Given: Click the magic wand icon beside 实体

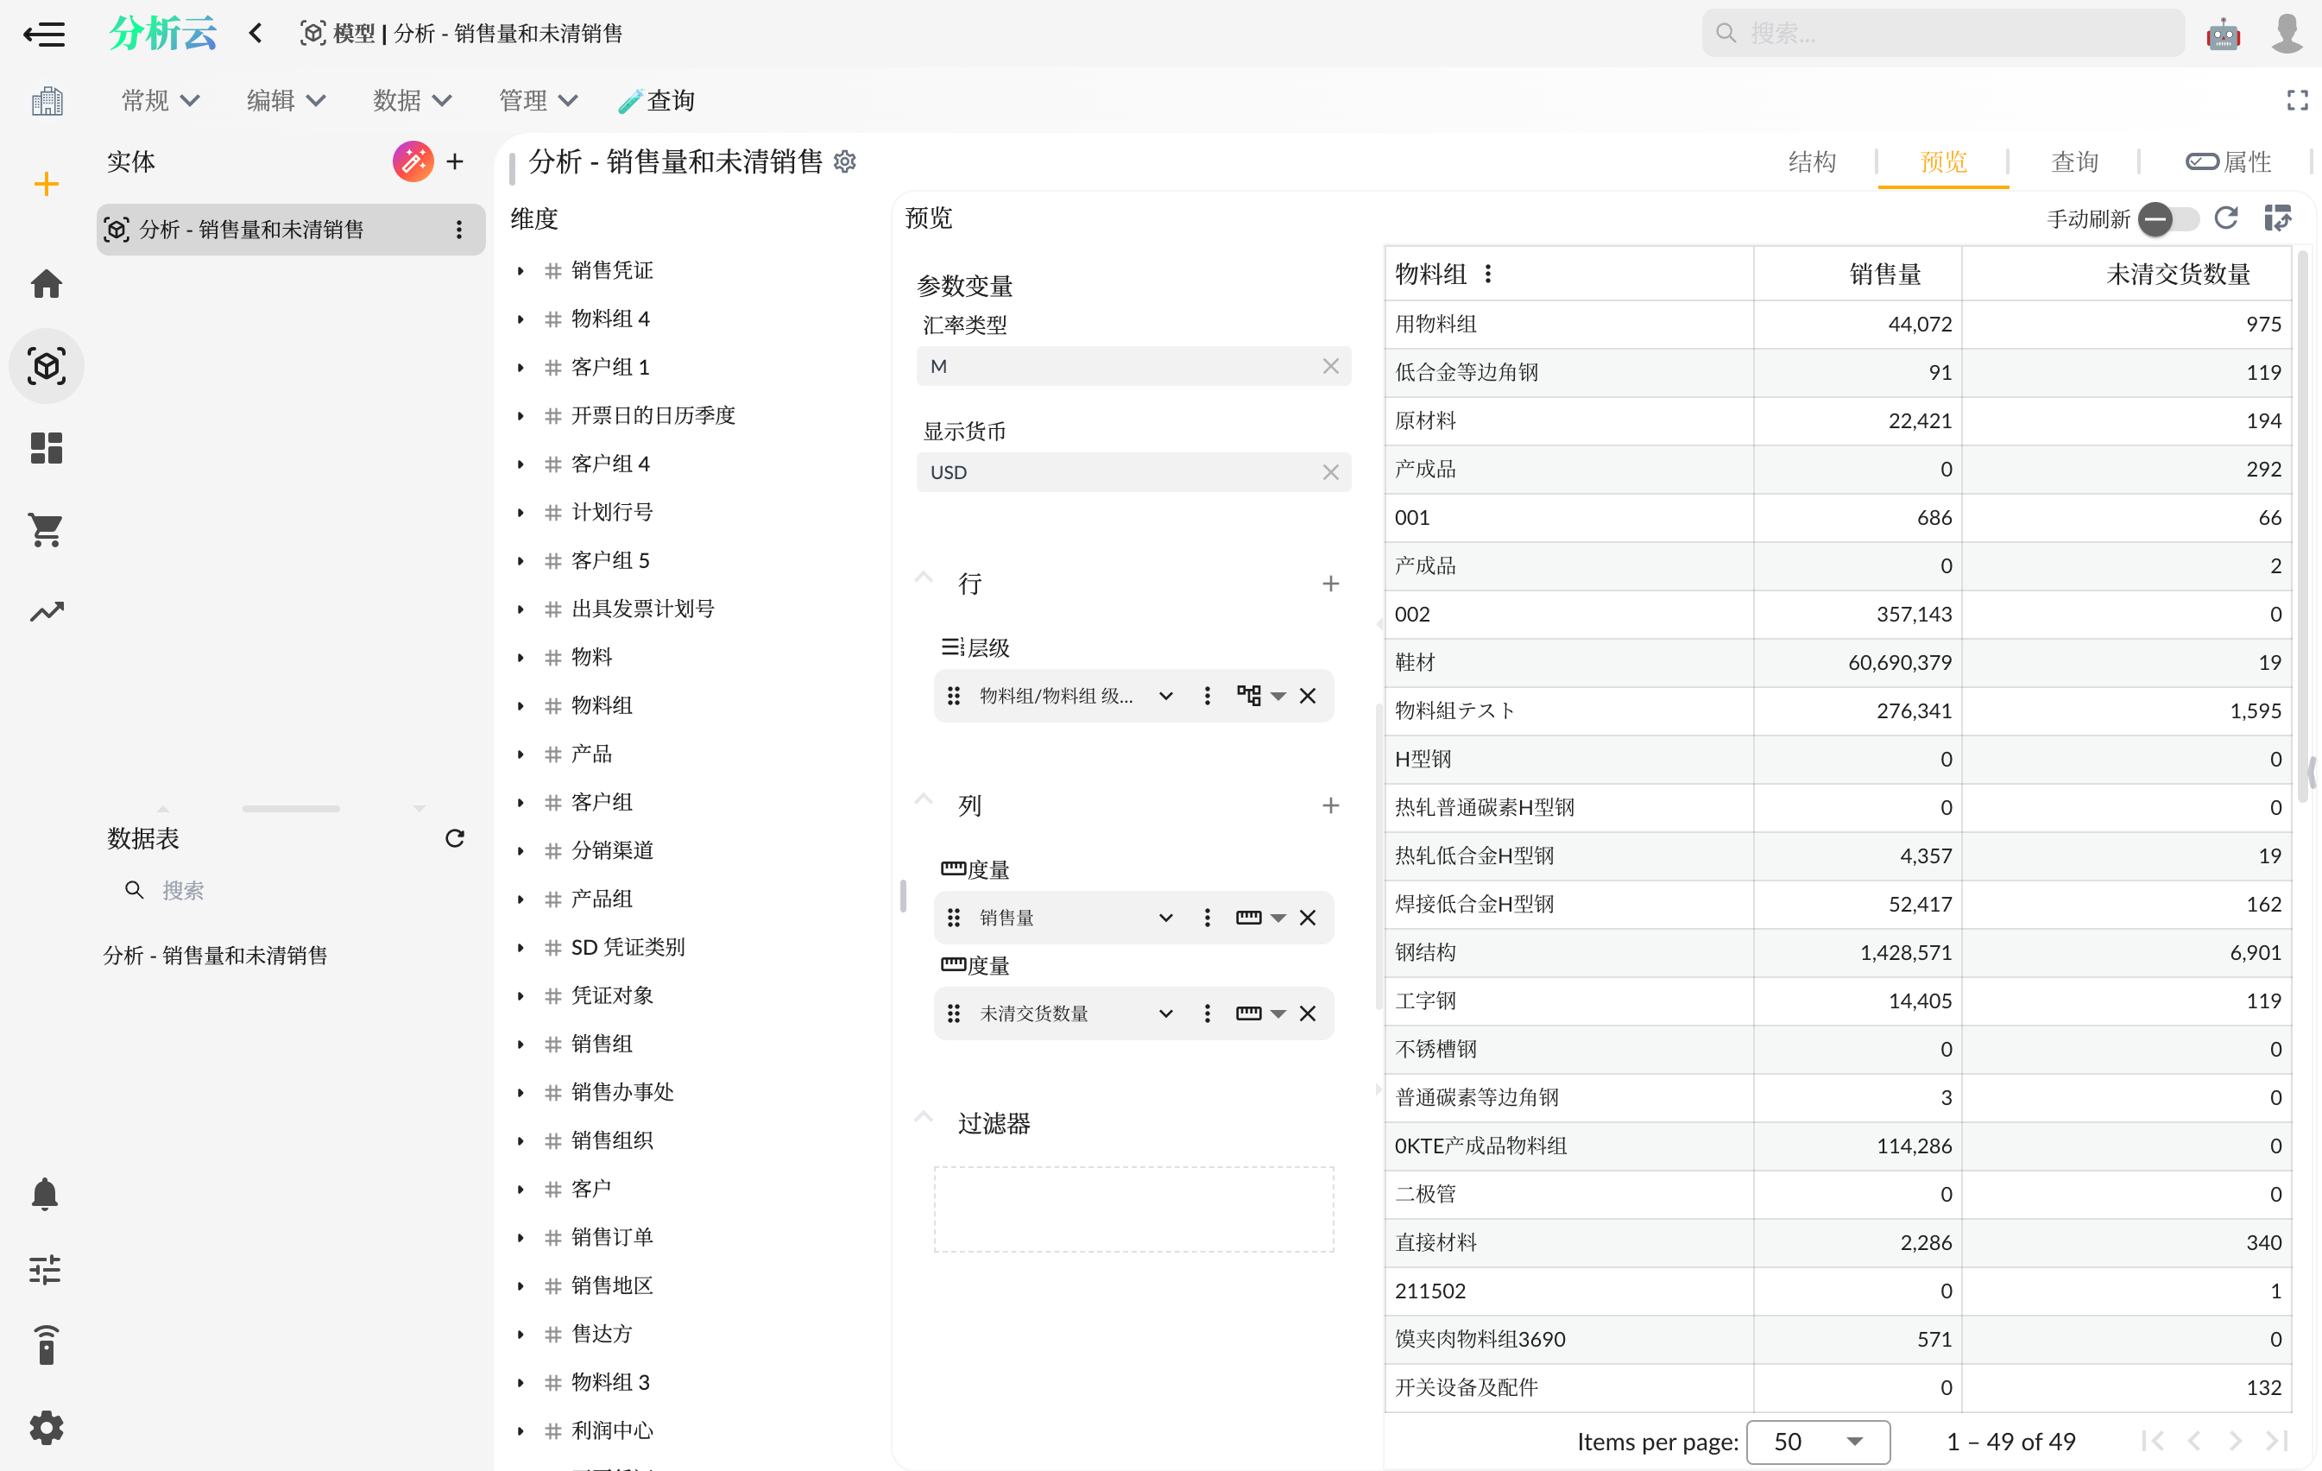Looking at the screenshot, I should [x=413, y=161].
